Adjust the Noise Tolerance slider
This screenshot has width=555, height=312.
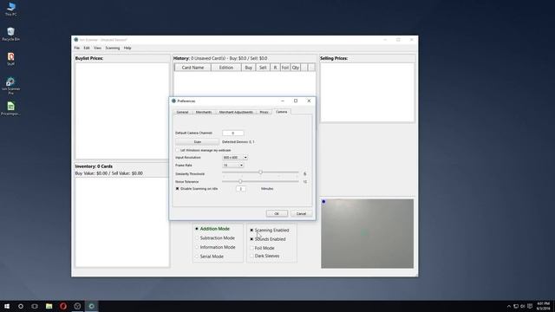point(240,181)
